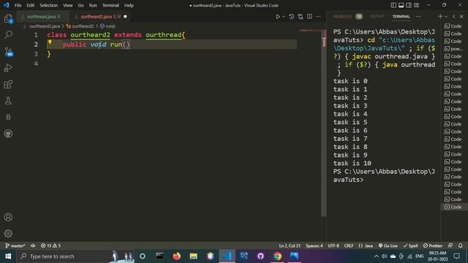Open the Search view in activity bar
The height and width of the screenshot is (263, 468).
tap(8, 35)
